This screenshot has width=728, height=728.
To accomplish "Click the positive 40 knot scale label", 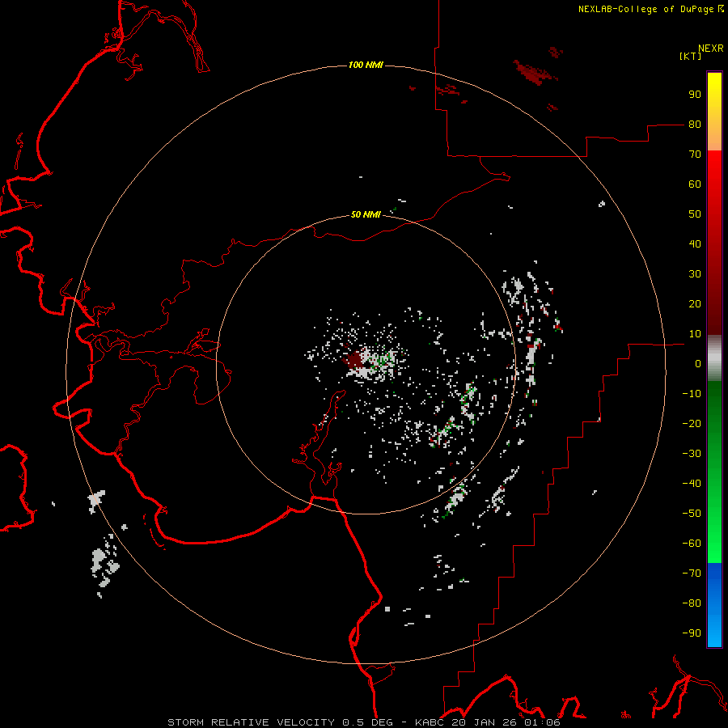I will 695,244.
